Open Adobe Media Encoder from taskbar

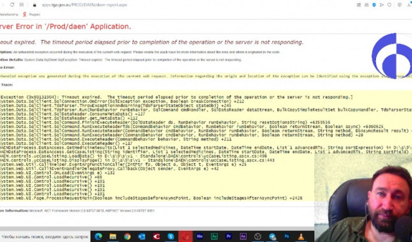(x=200, y=236)
